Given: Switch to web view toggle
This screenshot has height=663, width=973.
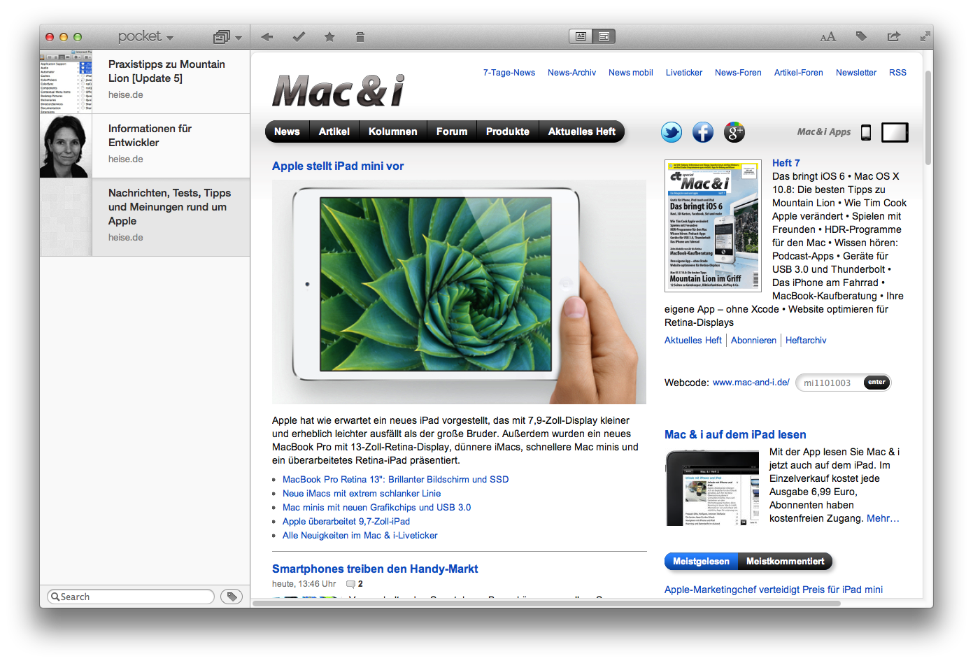Looking at the screenshot, I should tap(604, 36).
